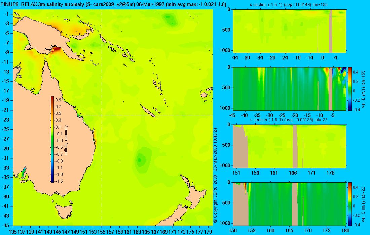Click the 500 depth label on south velocity section
This screenshot has height=235, width=370.
tap(227, 203)
